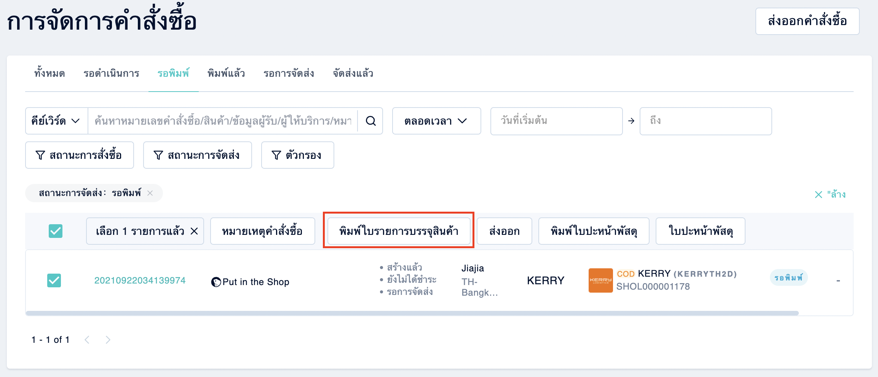Click the horizontal table scrollbar
Image resolution: width=878 pixels, height=377 pixels.
412,313
